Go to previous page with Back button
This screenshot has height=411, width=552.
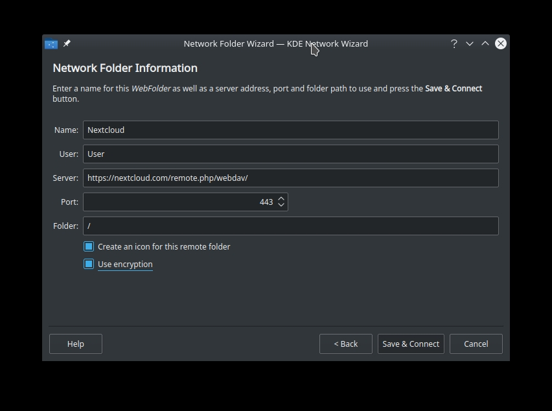click(346, 344)
